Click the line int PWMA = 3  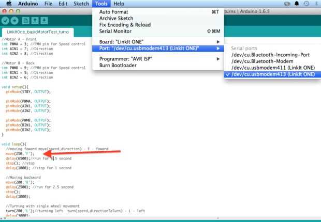tap(43, 44)
